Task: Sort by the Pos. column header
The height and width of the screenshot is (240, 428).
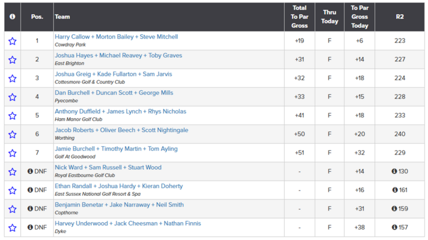Action: point(37,17)
